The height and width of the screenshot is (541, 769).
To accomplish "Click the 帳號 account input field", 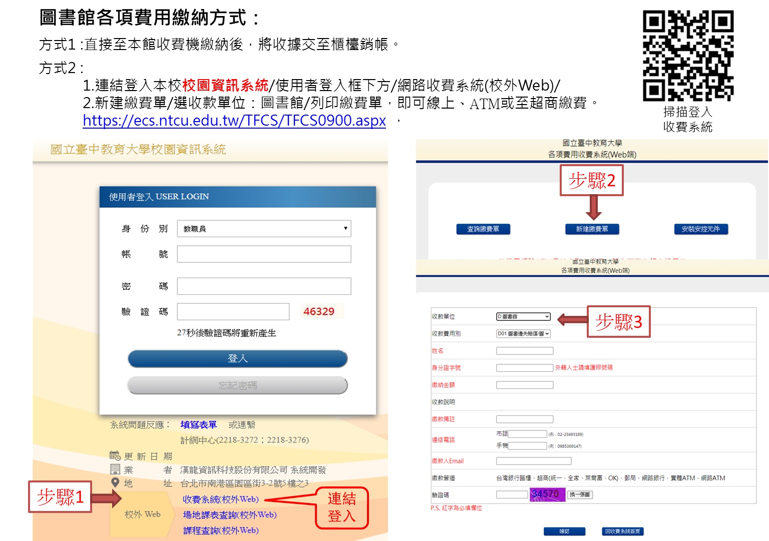I will [264, 254].
